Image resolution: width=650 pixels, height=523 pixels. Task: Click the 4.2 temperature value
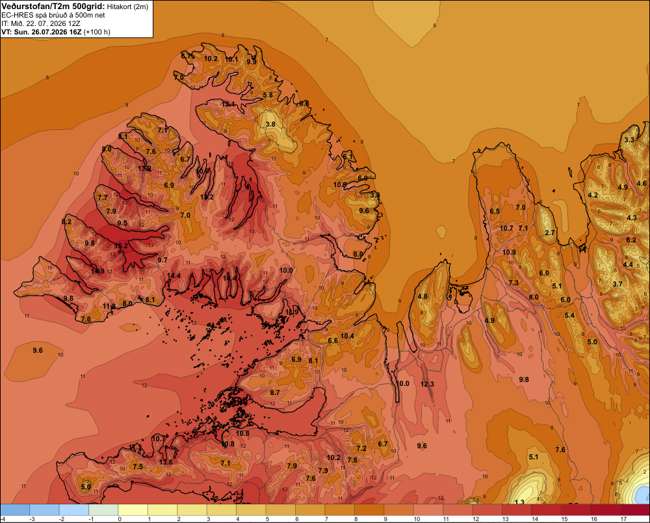(593, 195)
